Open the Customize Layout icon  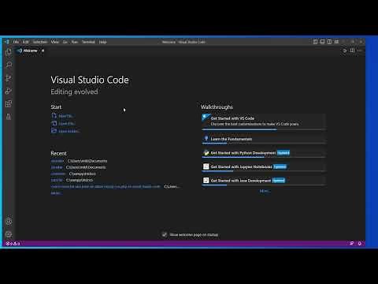[336, 42]
